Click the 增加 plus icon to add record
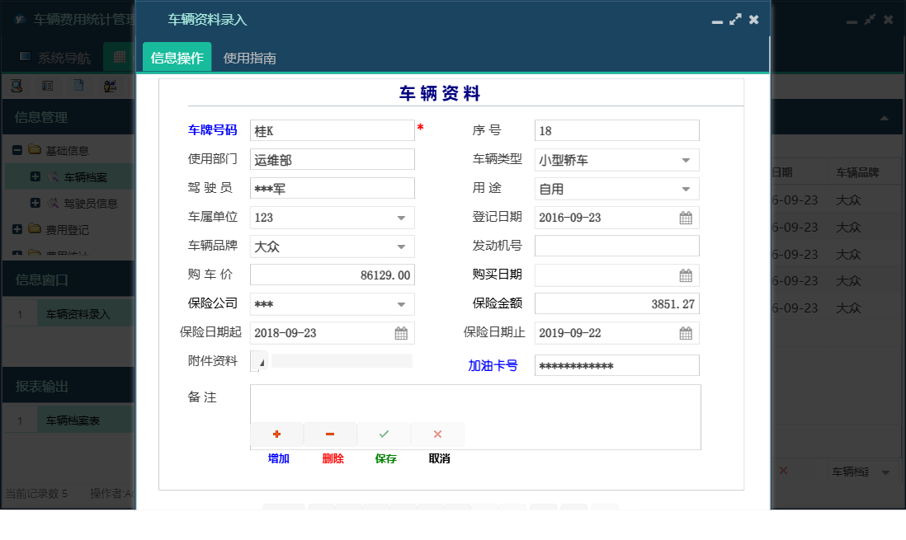 coord(276,434)
